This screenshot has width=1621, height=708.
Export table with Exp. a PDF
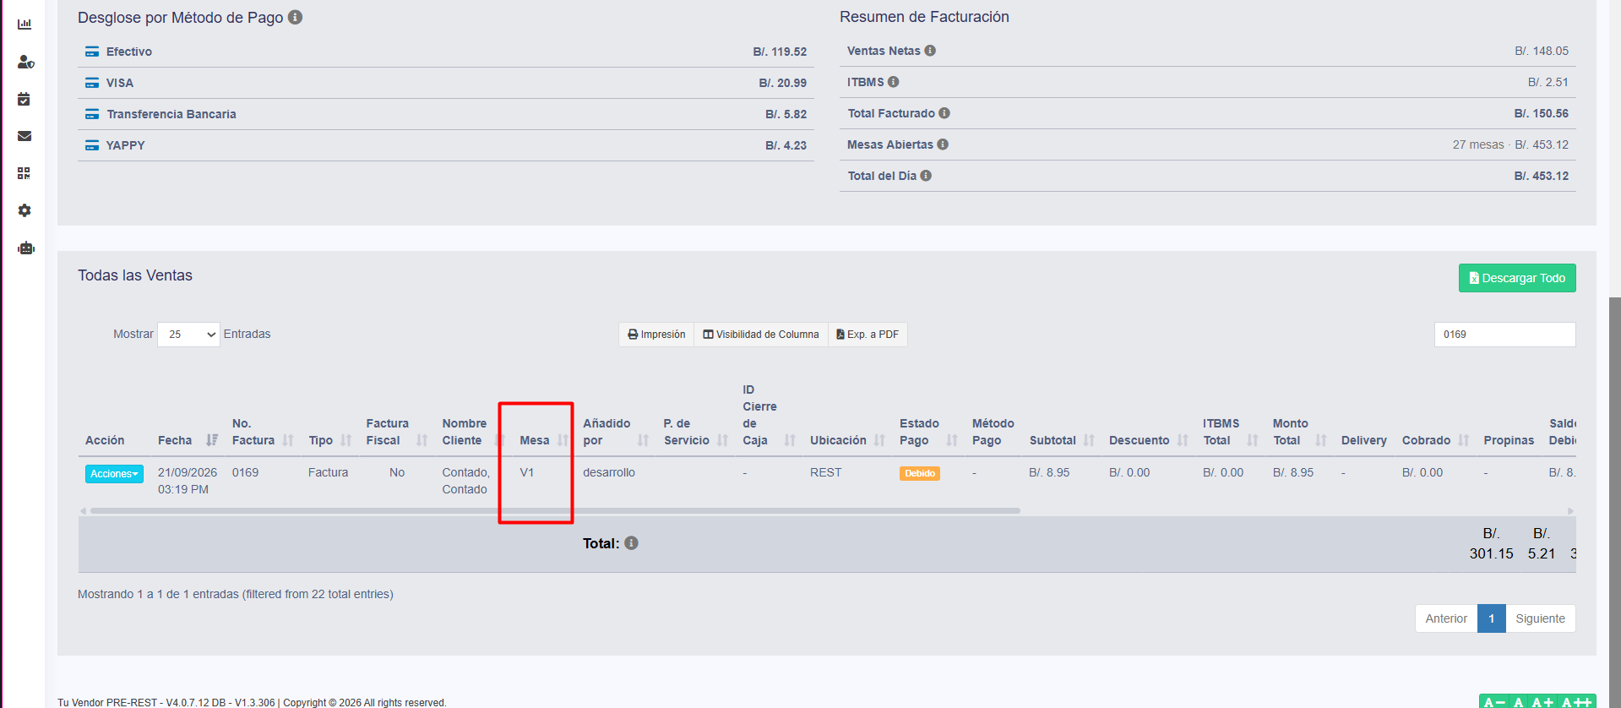tap(868, 335)
